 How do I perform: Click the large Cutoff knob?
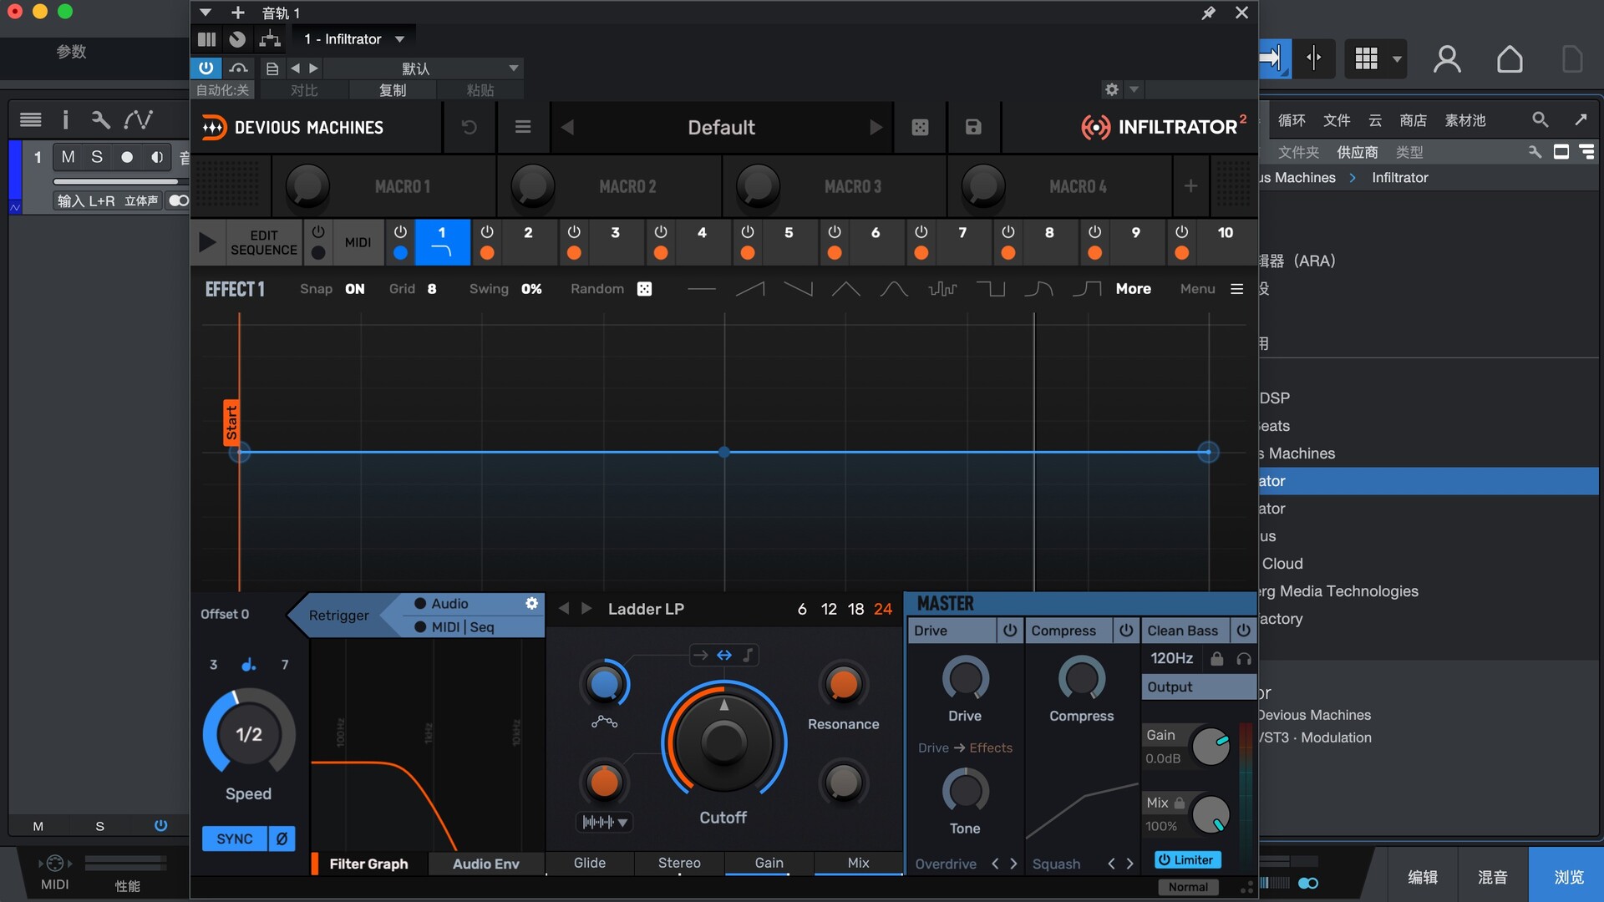pos(723,740)
